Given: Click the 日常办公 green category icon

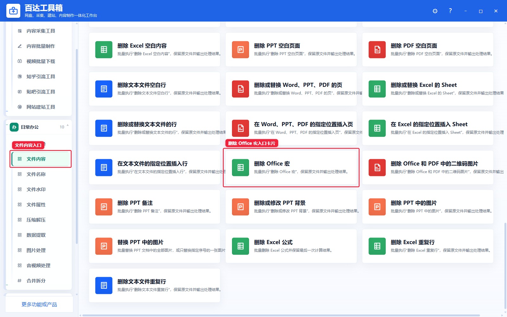Looking at the screenshot, I should (x=14, y=127).
